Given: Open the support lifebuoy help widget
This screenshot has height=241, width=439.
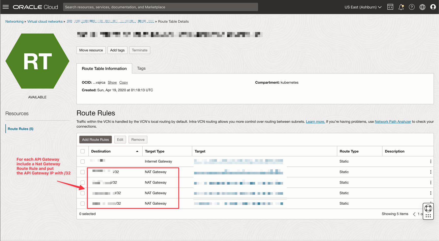Looking at the screenshot, I should [x=428, y=208].
